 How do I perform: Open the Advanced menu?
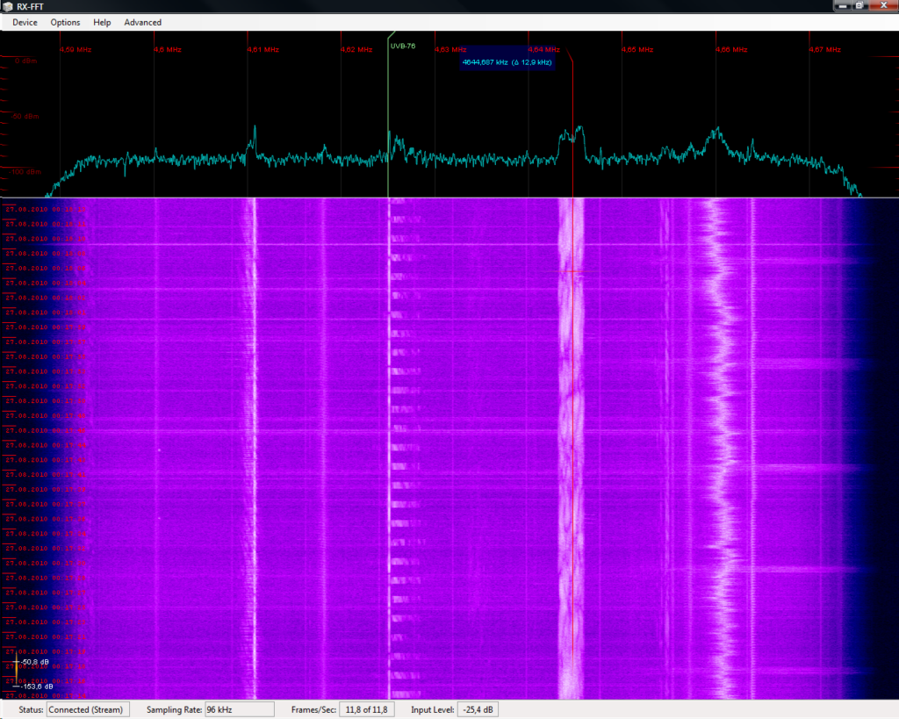coord(142,22)
